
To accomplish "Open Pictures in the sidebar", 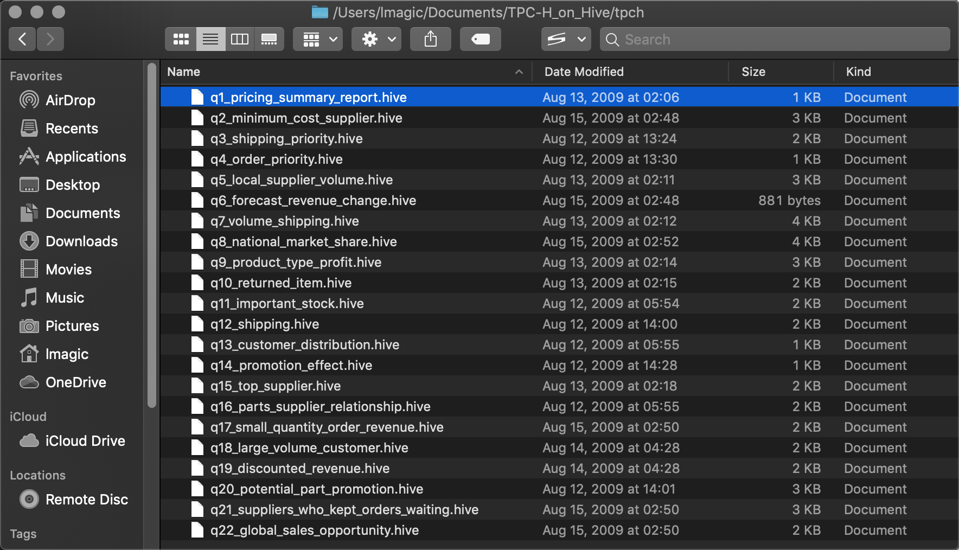I will 71,326.
